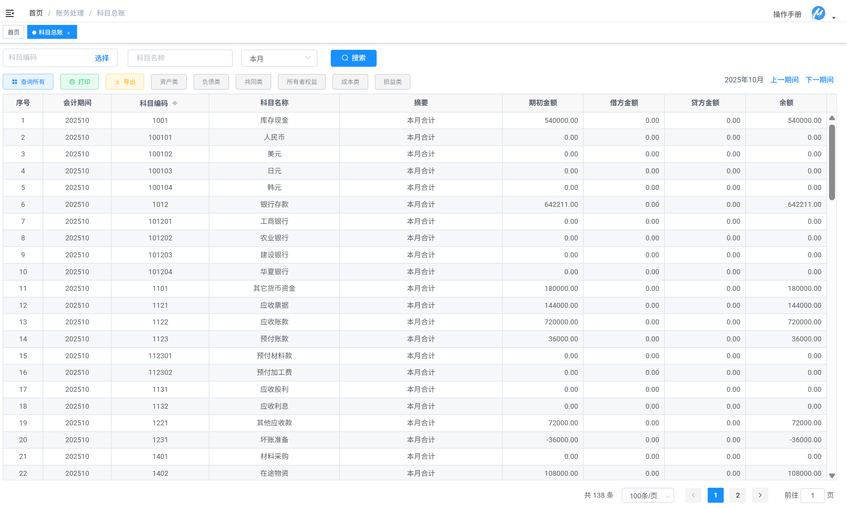Sort by 科目编码 column sort icon
847x508 pixels.
pyautogui.click(x=175, y=103)
